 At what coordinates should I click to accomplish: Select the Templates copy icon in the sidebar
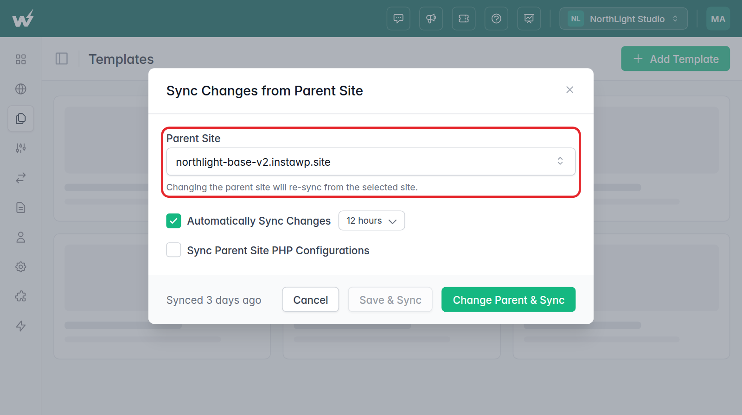coord(21,119)
